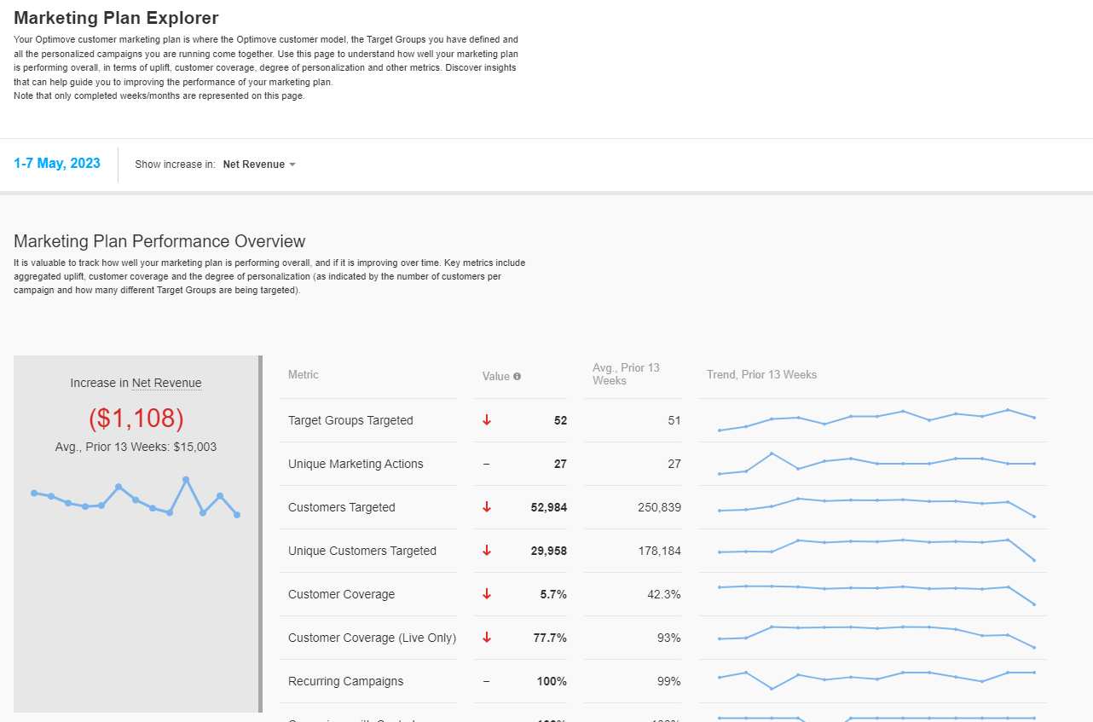Screen dimensions: 1093x722
Task: Click red down arrow for Customer Coverage row
Action: click(x=487, y=594)
